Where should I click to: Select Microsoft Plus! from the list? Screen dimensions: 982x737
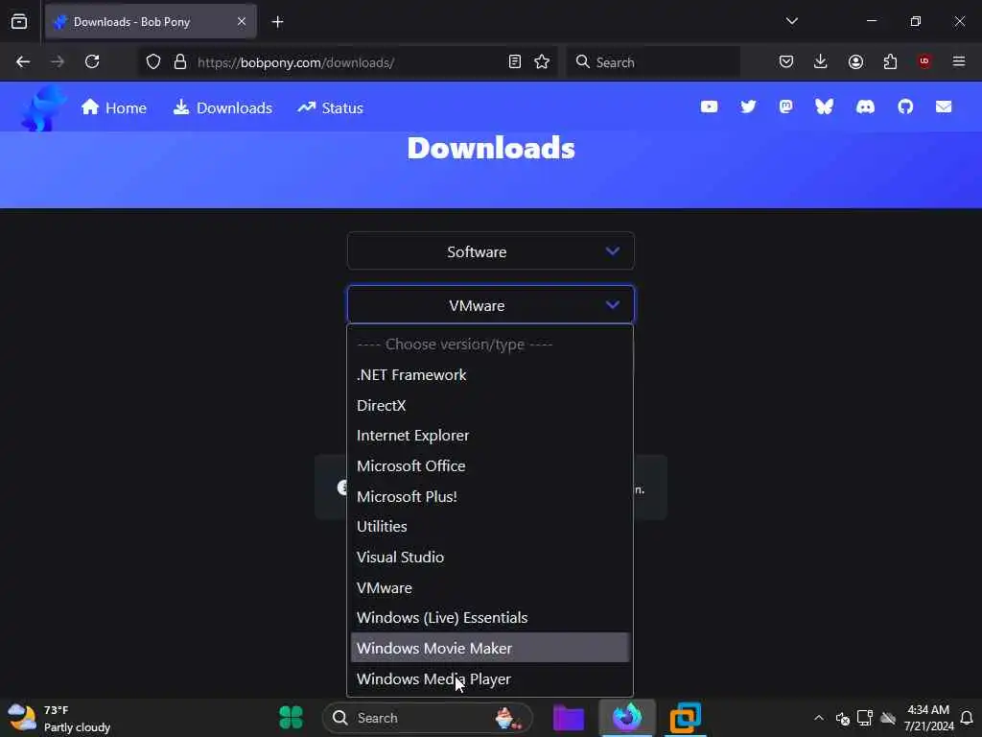490,496
